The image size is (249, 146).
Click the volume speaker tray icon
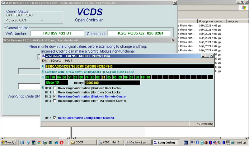tap(206, 142)
